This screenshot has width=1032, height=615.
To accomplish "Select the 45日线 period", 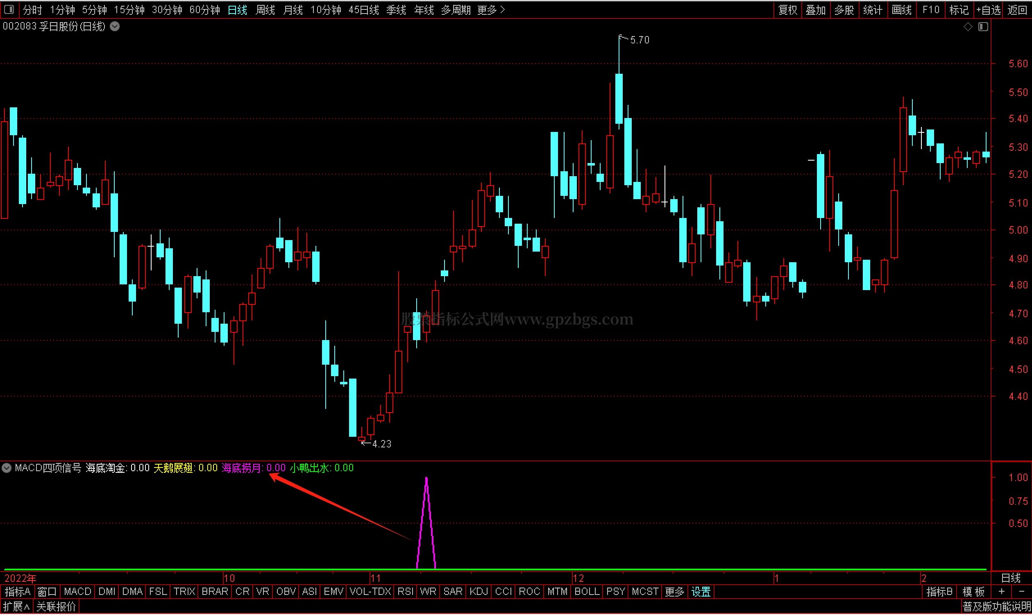I will [x=364, y=9].
